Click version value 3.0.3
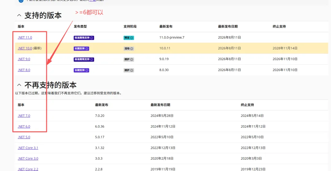The image size is (331, 171). [x=99, y=158]
